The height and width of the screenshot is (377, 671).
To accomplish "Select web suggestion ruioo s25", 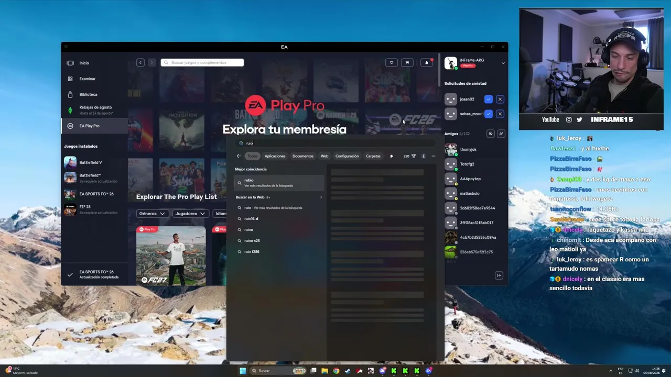I will click(279, 241).
